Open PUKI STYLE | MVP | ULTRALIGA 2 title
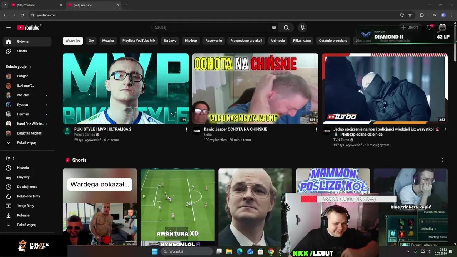This screenshot has height=257, width=457. [103, 129]
